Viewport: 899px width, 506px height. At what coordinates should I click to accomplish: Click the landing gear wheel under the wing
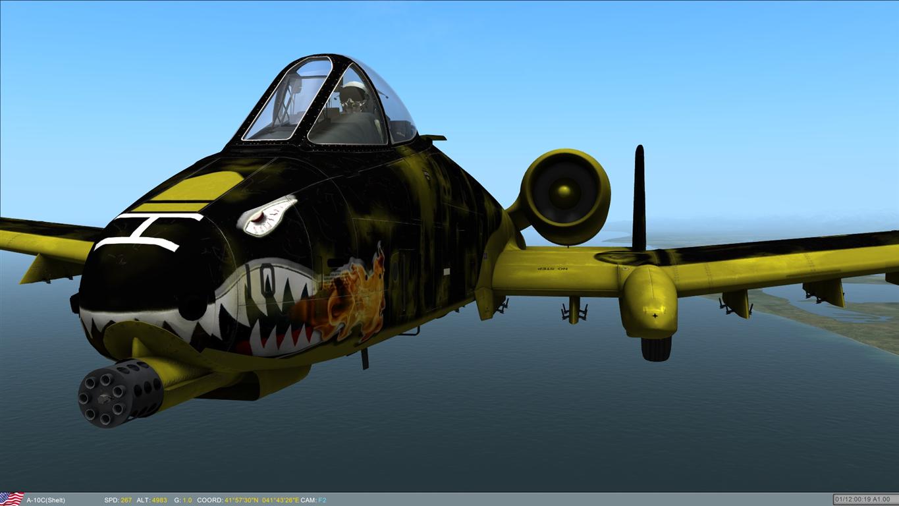click(656, 349)
